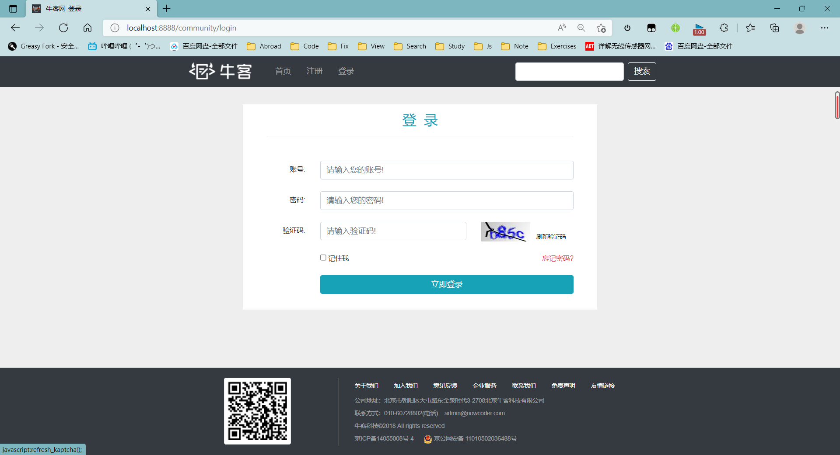This screenshot has height=455, width=840.
Task: Click the 账号 input field
Action: [x=446, y=170]
